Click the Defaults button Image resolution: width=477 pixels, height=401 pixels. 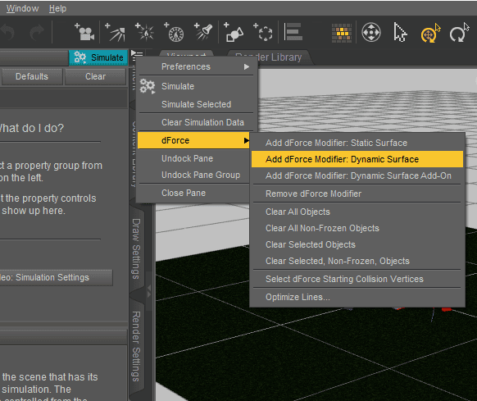32,76
